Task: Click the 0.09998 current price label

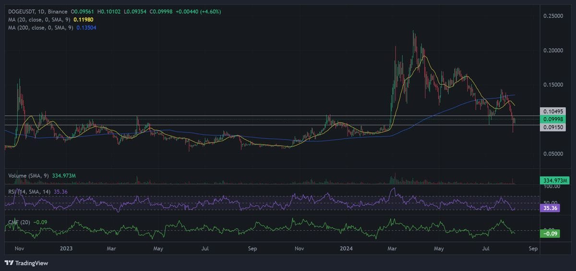Action: click(x=552, y=119)
